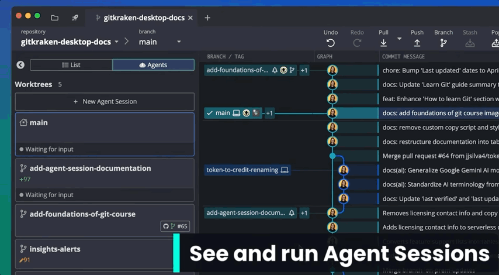Open the repository folder icon
The image size is (499, 275).
tap(55, 18)
